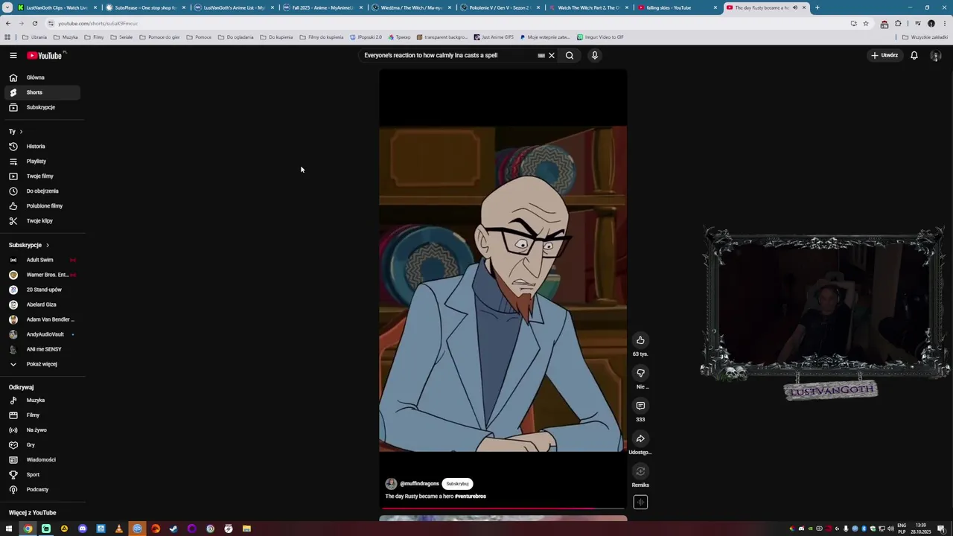The image size is (953, 536).
Task: Open the Filmy do kupienia bookmarks folder
Action: click(322, 37)
